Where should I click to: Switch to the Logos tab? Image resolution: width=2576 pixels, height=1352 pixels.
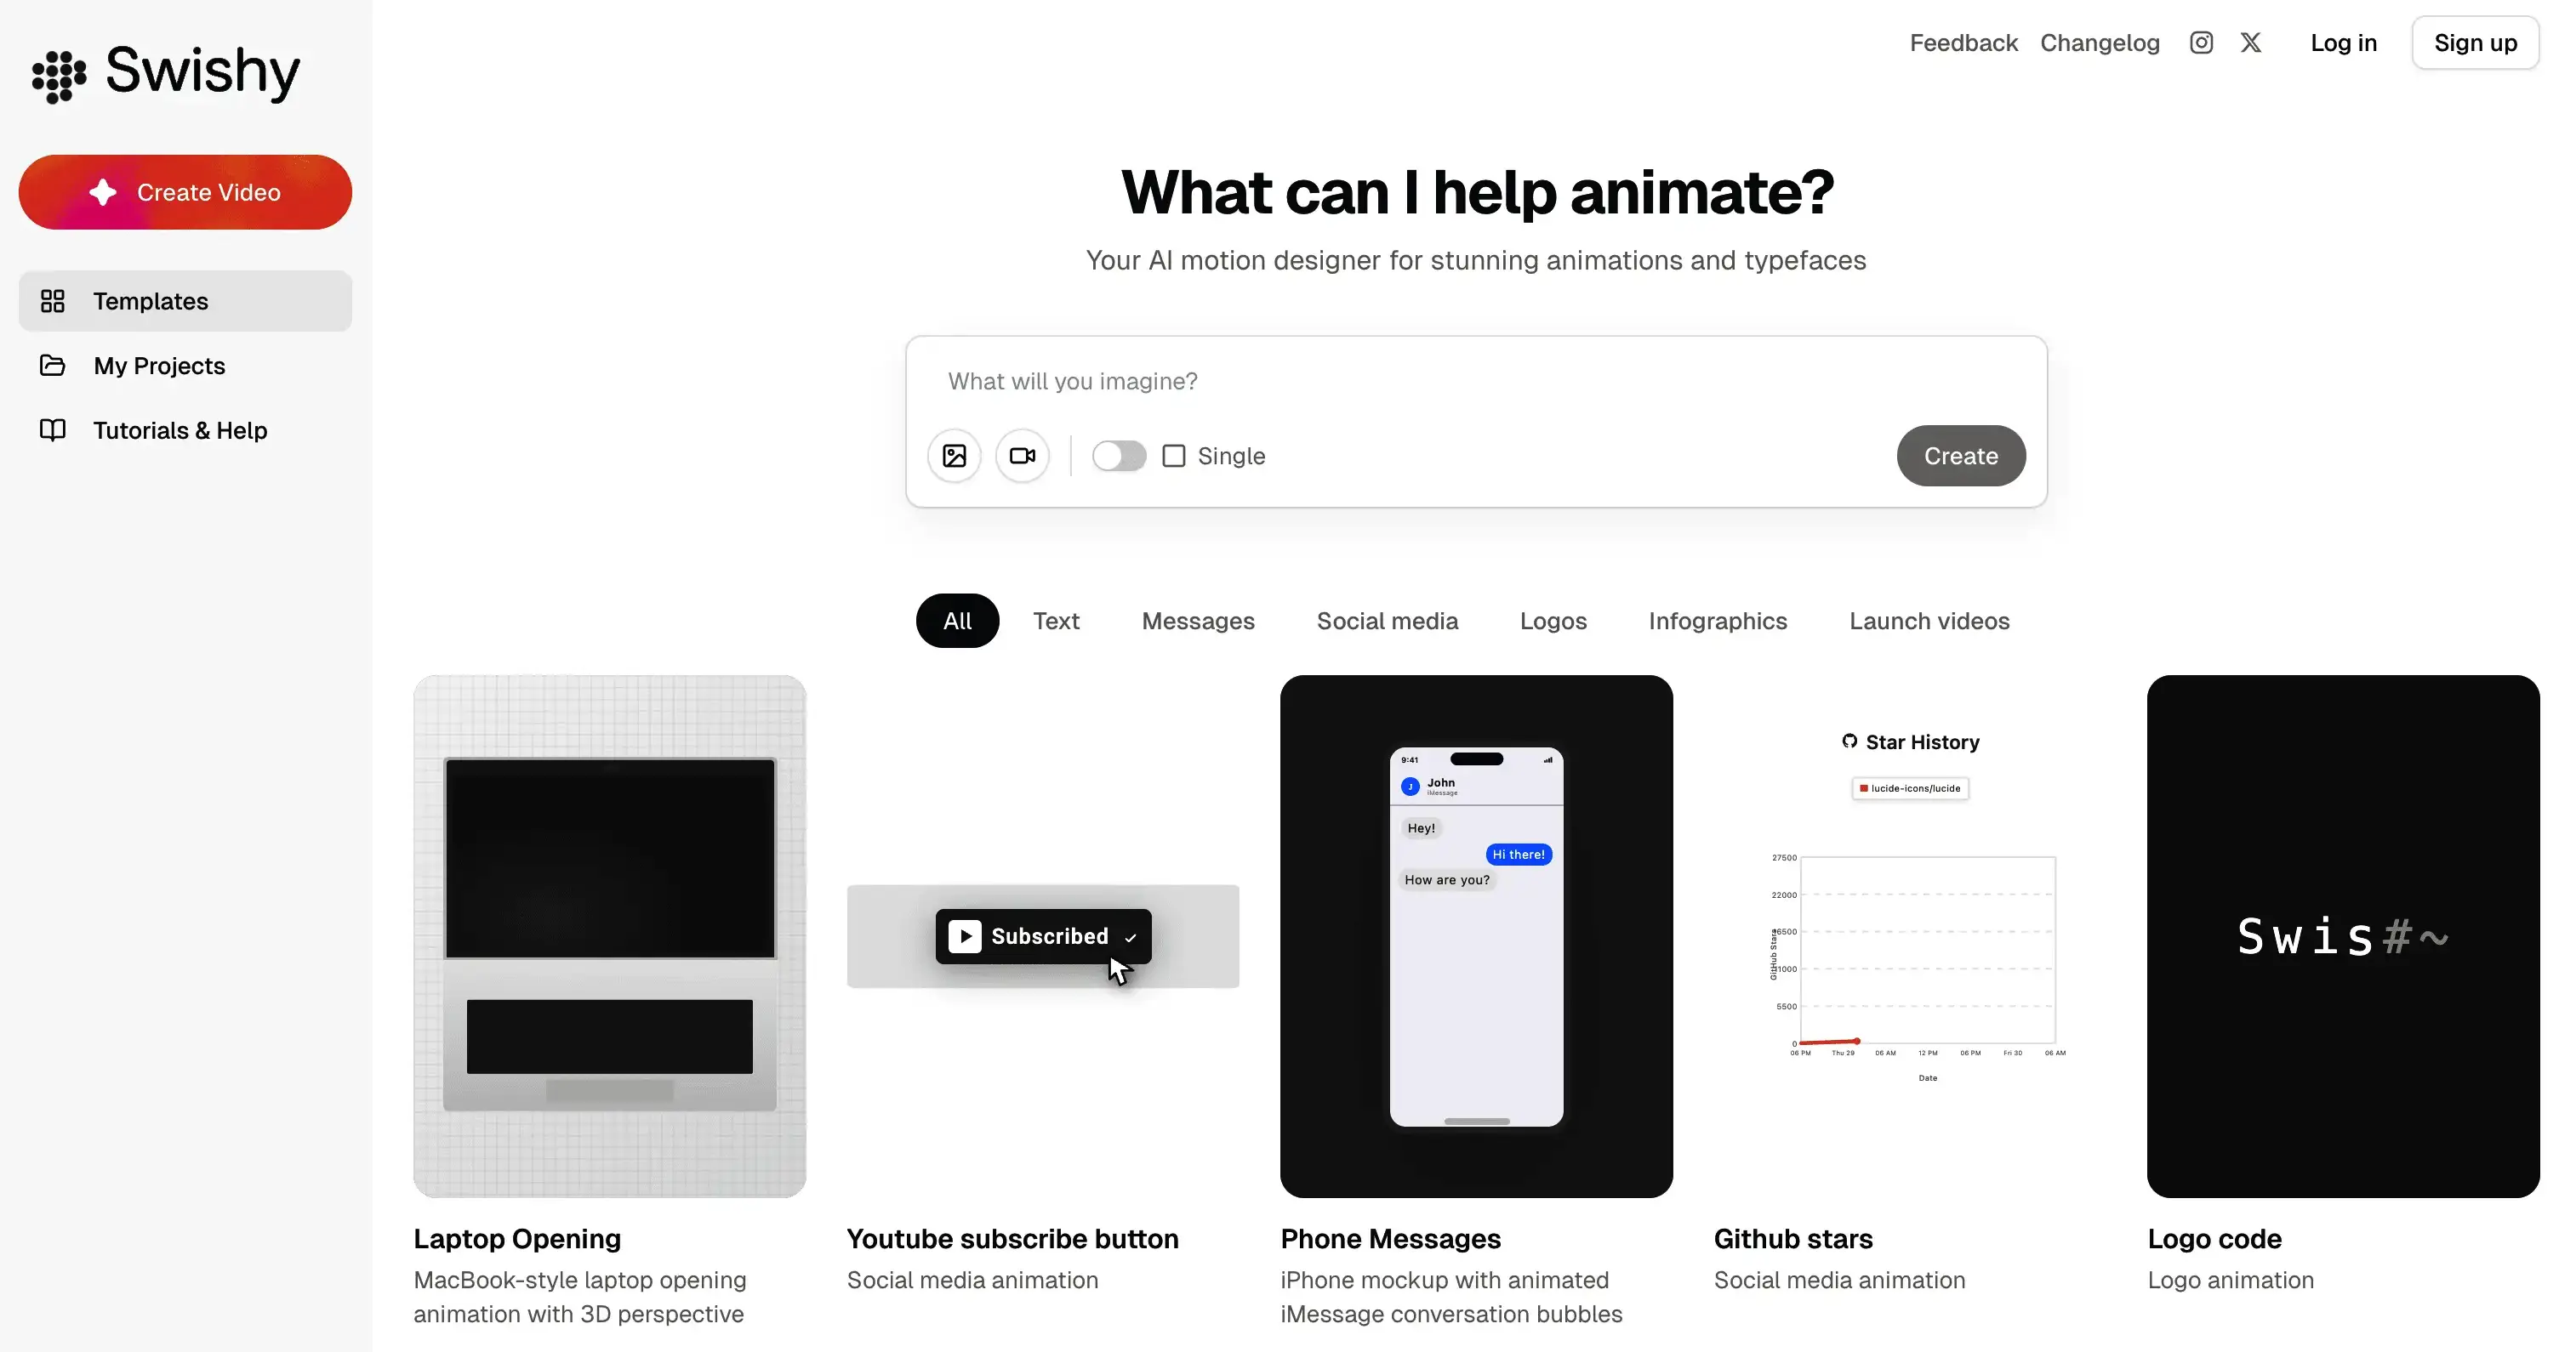click(x=1553, y=621)
